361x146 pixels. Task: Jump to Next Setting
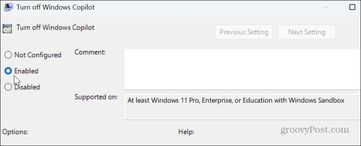[307, 32]
